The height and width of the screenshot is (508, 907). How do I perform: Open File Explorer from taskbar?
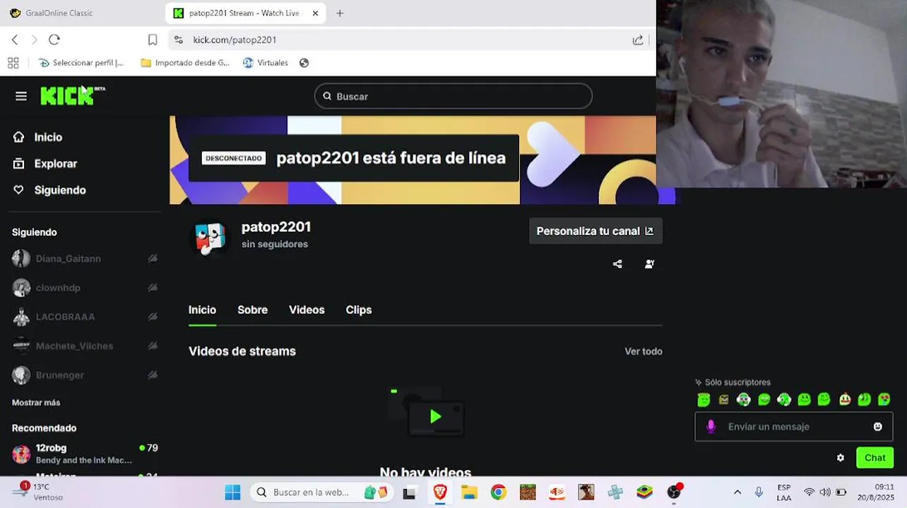469,492
